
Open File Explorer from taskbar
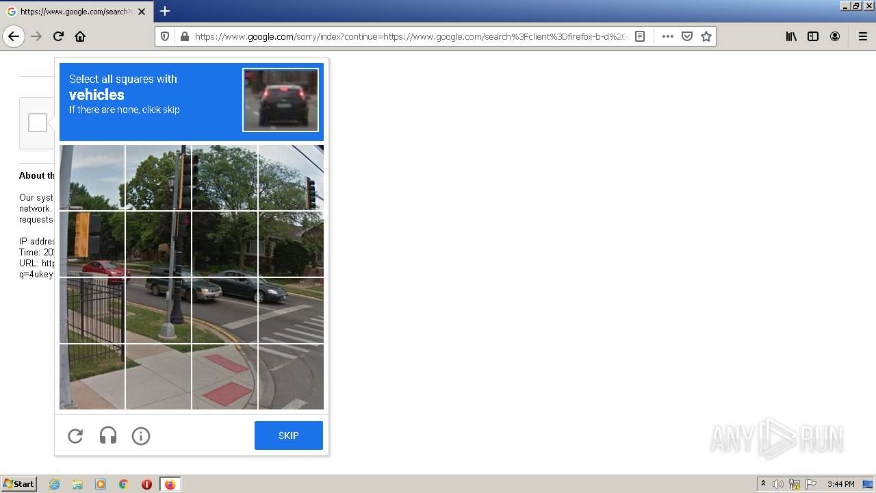[77, 484]
